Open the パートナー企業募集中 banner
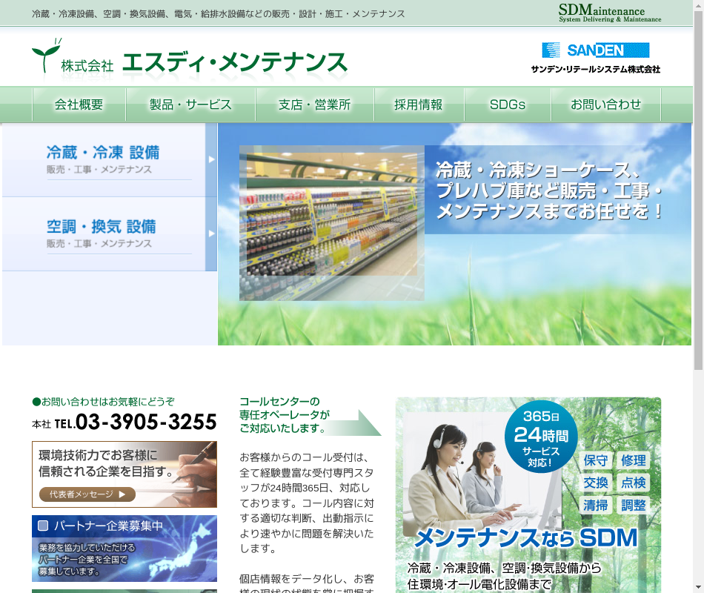This screenshot has width=704, height=593. pyautogui.click(x=124, y=549)
